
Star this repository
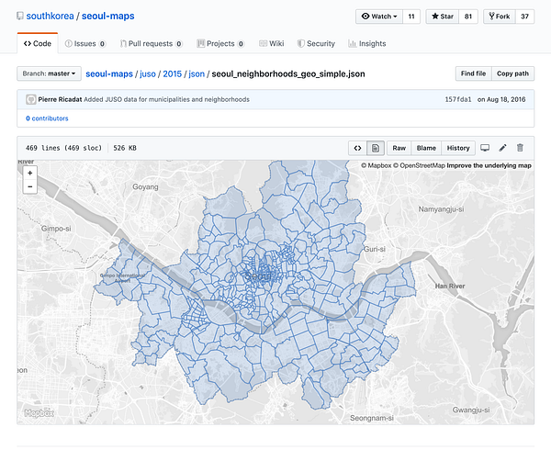(x=443, y=17)
